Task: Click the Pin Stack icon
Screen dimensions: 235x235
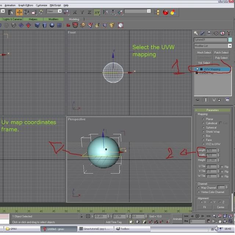Action: (198, 100)
